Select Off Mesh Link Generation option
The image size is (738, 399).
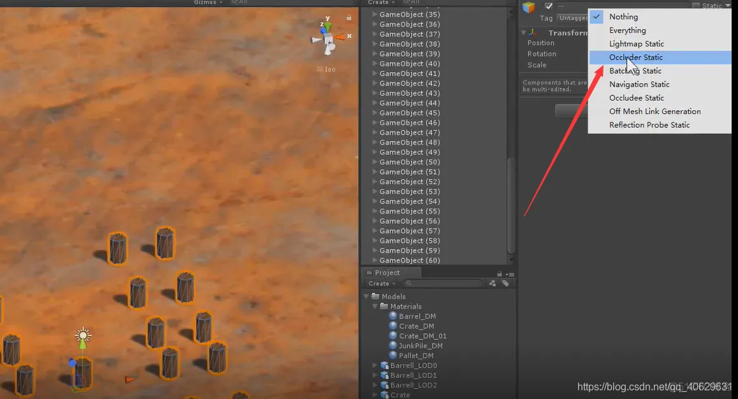point(660,112)
